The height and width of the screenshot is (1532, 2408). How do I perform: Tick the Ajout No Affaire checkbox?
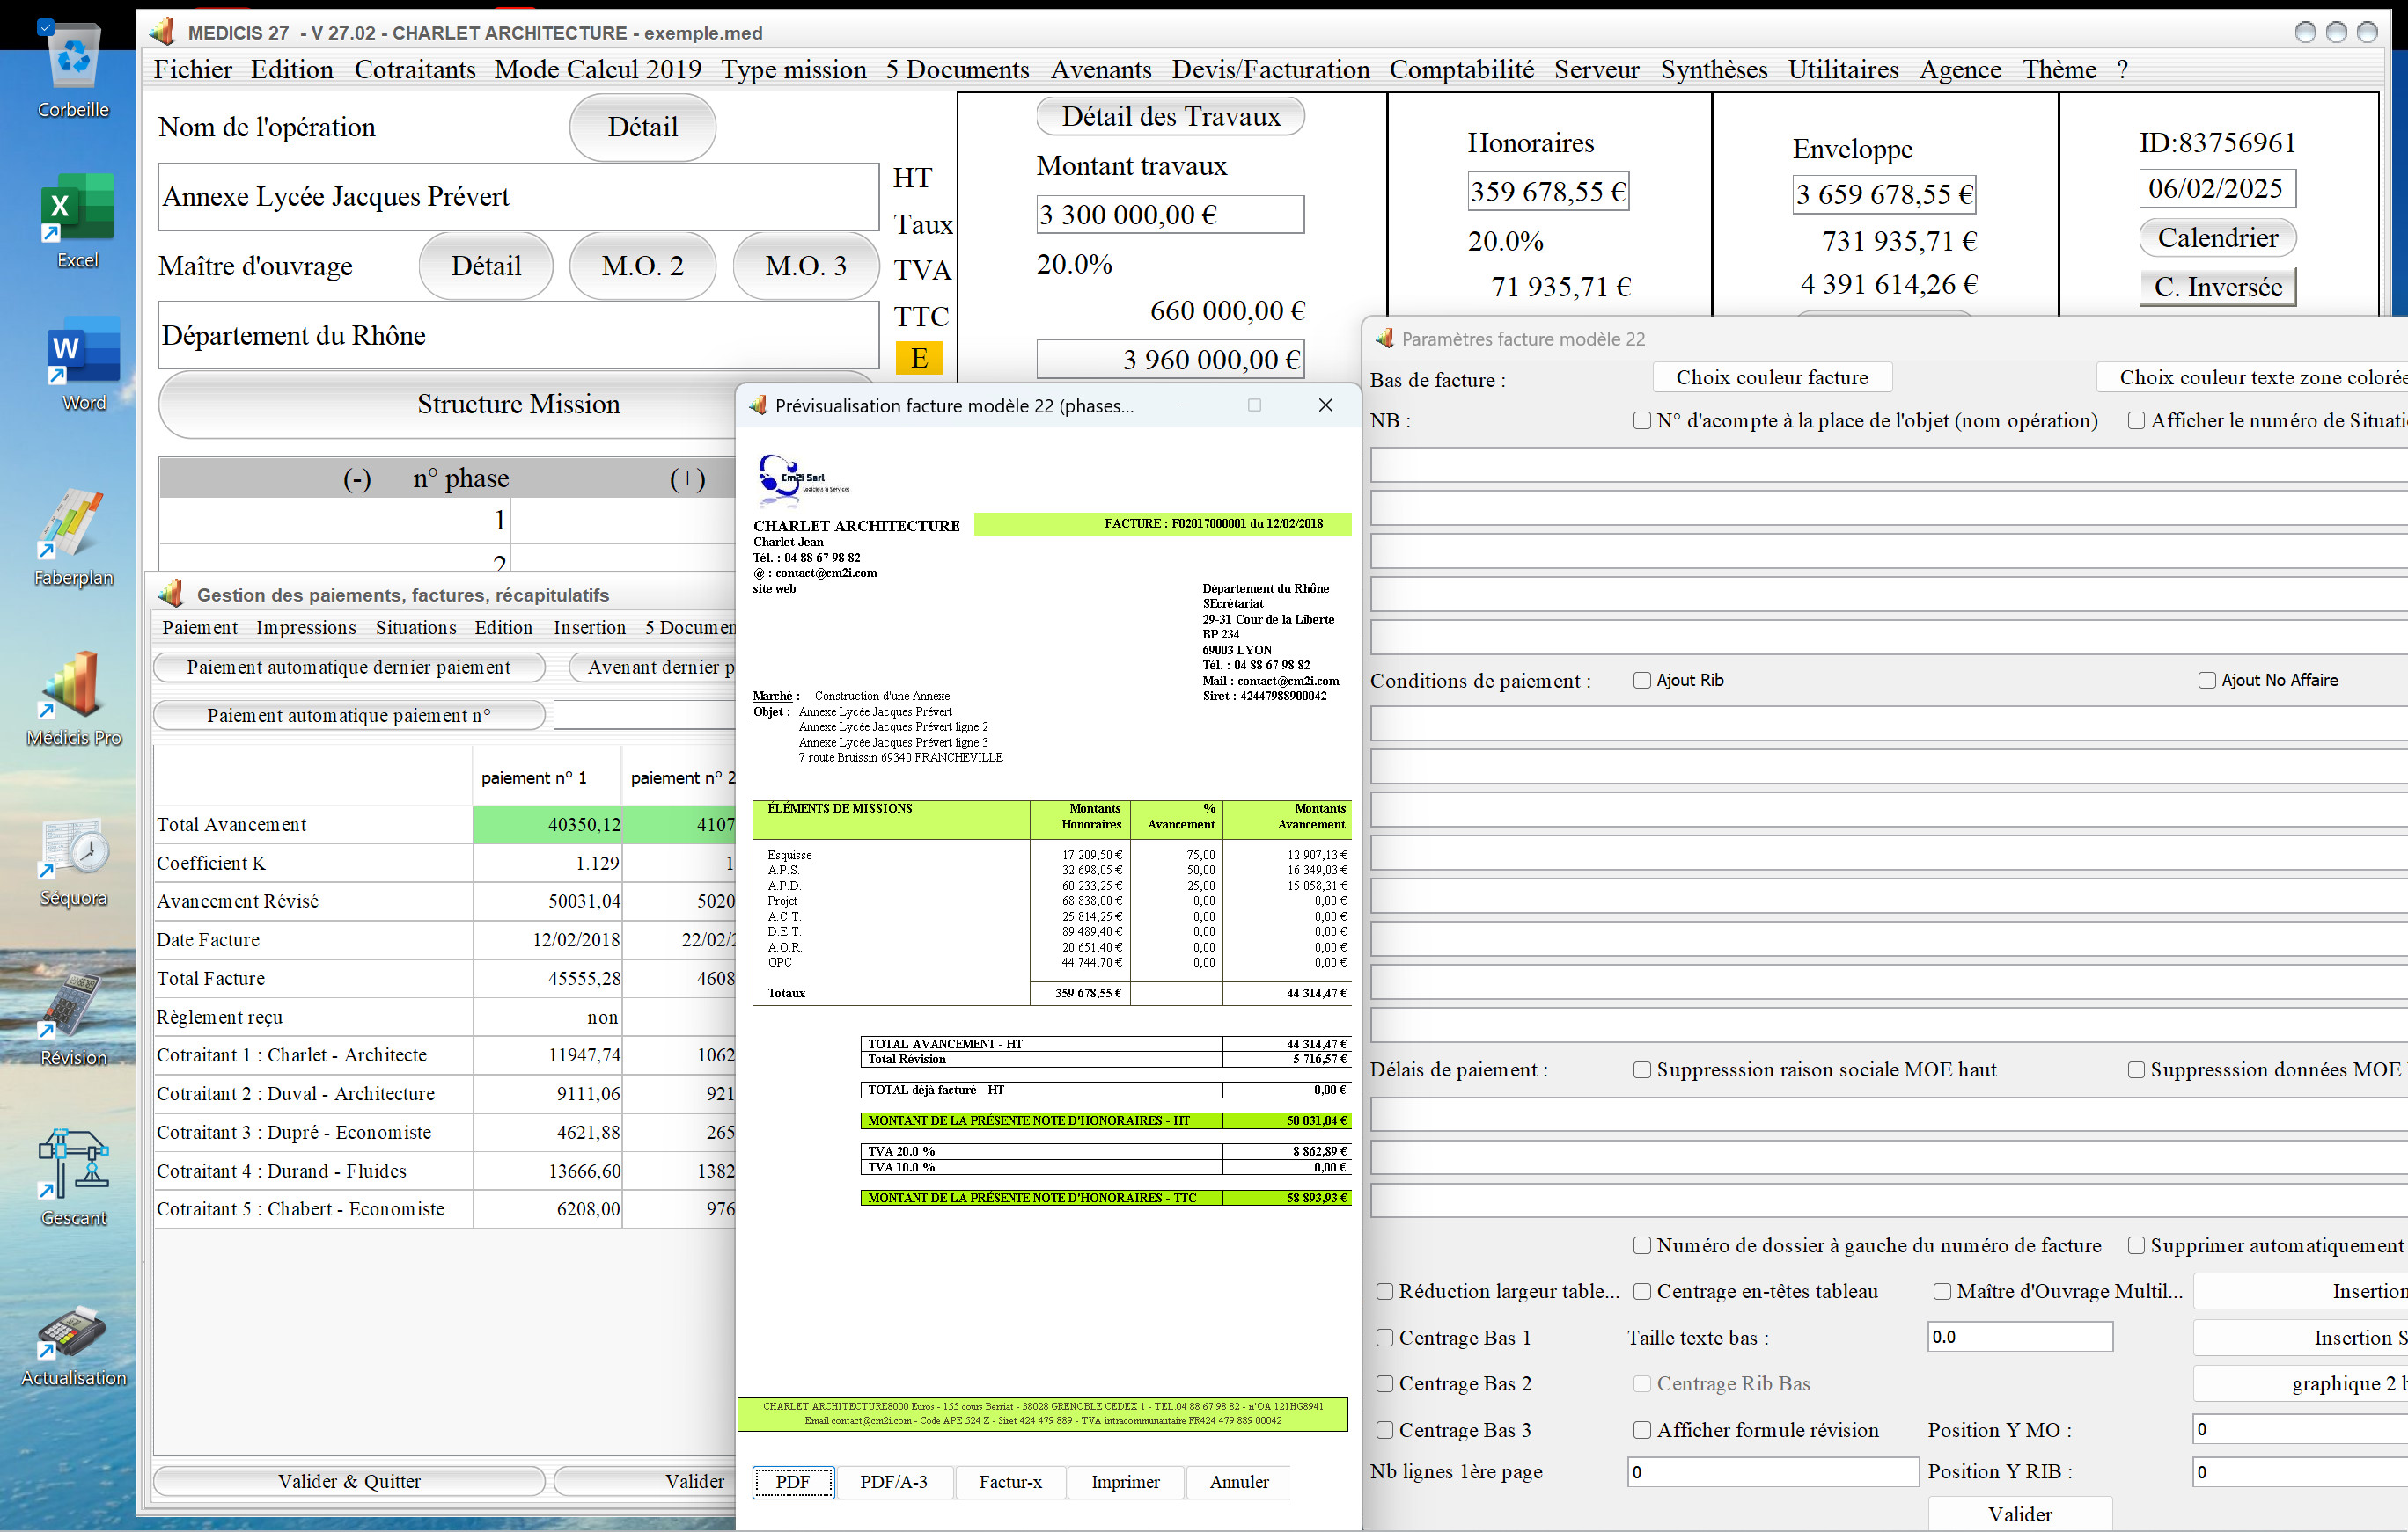[x=2206, y=680]
